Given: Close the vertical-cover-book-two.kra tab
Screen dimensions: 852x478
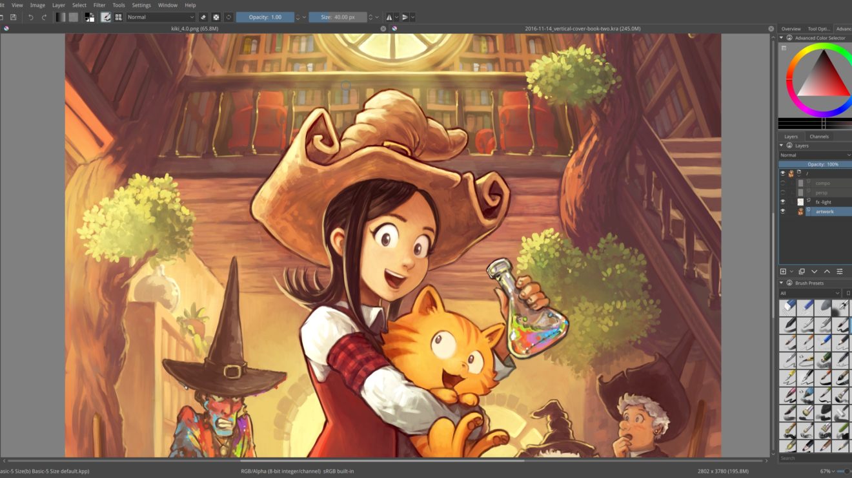Looking at the screenshot, I should coord(771,29).
